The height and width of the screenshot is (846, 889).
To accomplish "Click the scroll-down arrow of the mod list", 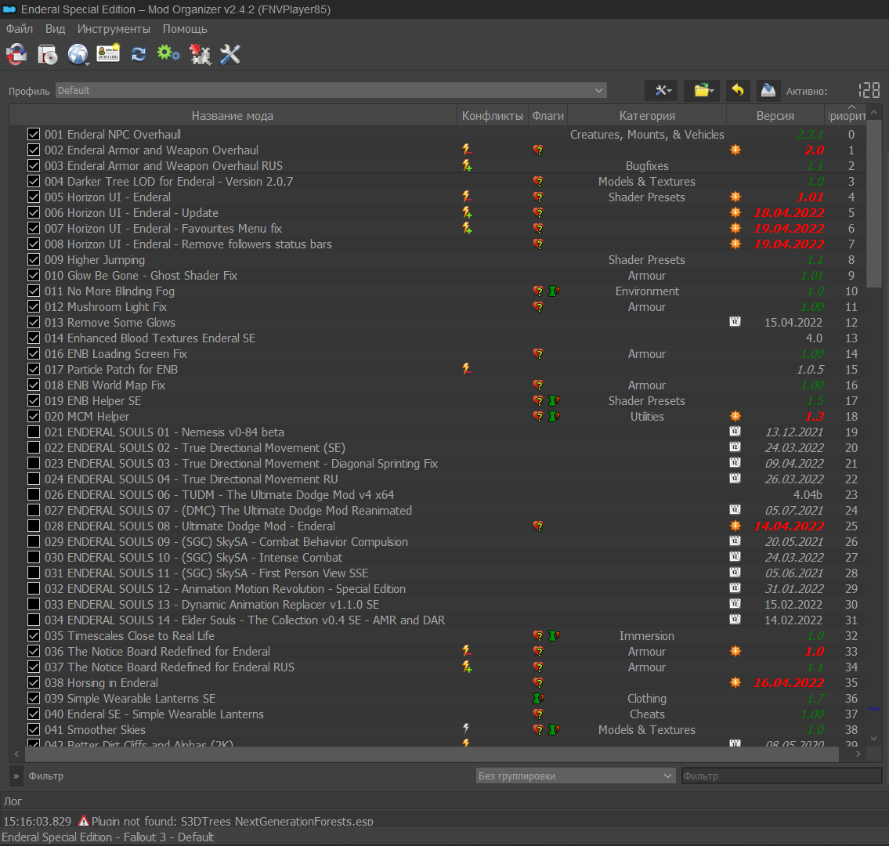I will (873, 739).
